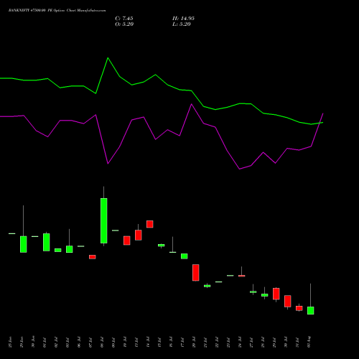Click the BANKNIFTY 47500 PE chart title
The image size is (359, 359).
coord(57,11)
